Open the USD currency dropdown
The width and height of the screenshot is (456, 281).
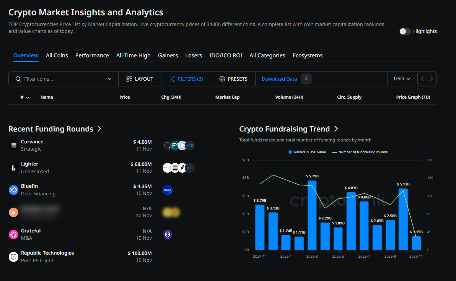[x=402, y=79]
